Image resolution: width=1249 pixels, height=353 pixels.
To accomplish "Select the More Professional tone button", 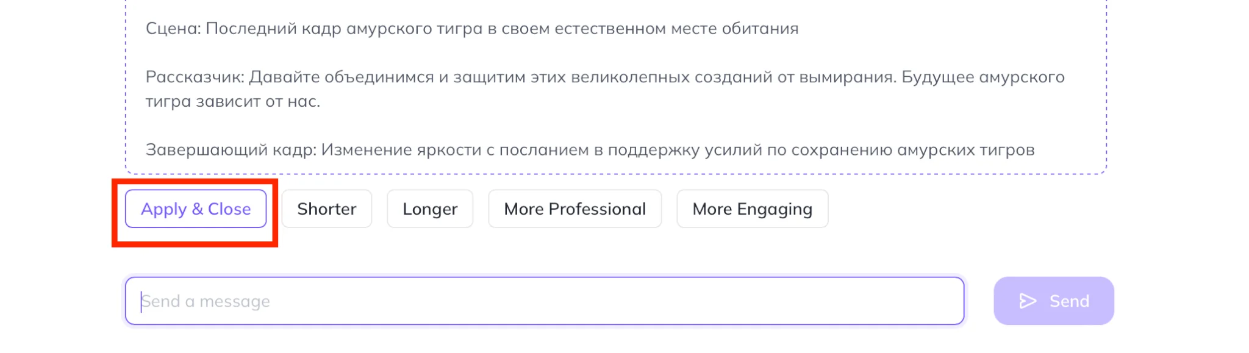I will pos(574,209).
